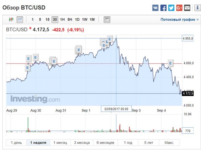Choose 1D chart interval

tap(77, 20)
